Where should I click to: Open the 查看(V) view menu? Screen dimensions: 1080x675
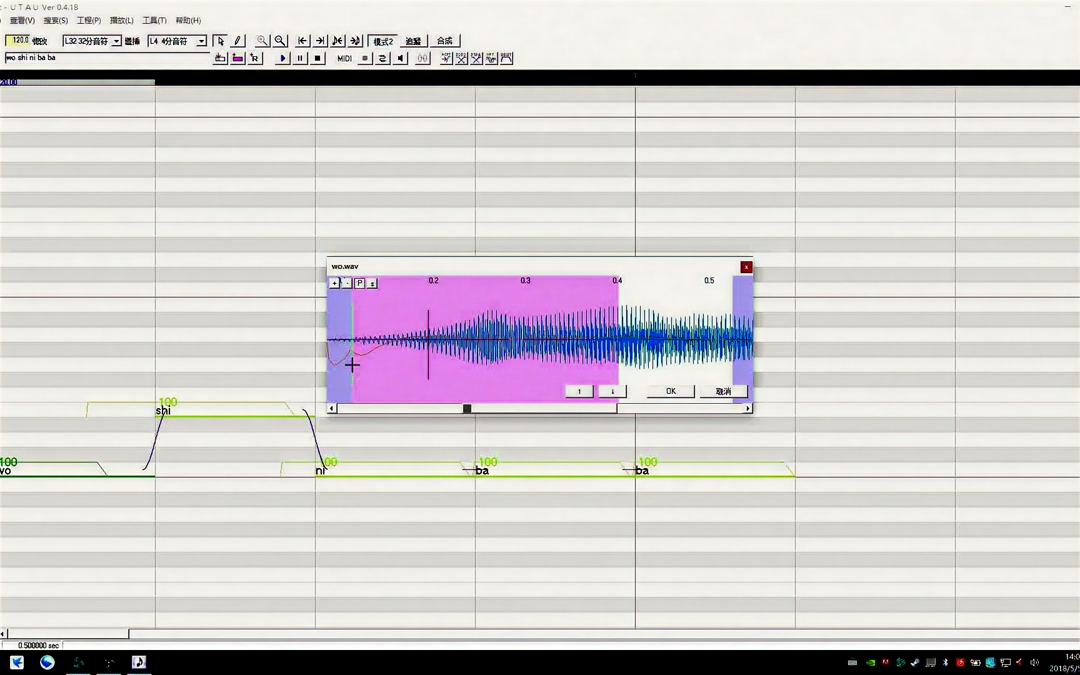pos(22,21)
